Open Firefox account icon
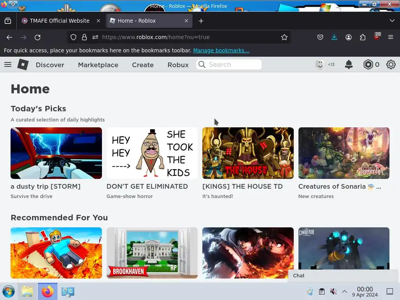The height and width of the screenshot is (300, 400). (348, 37)
